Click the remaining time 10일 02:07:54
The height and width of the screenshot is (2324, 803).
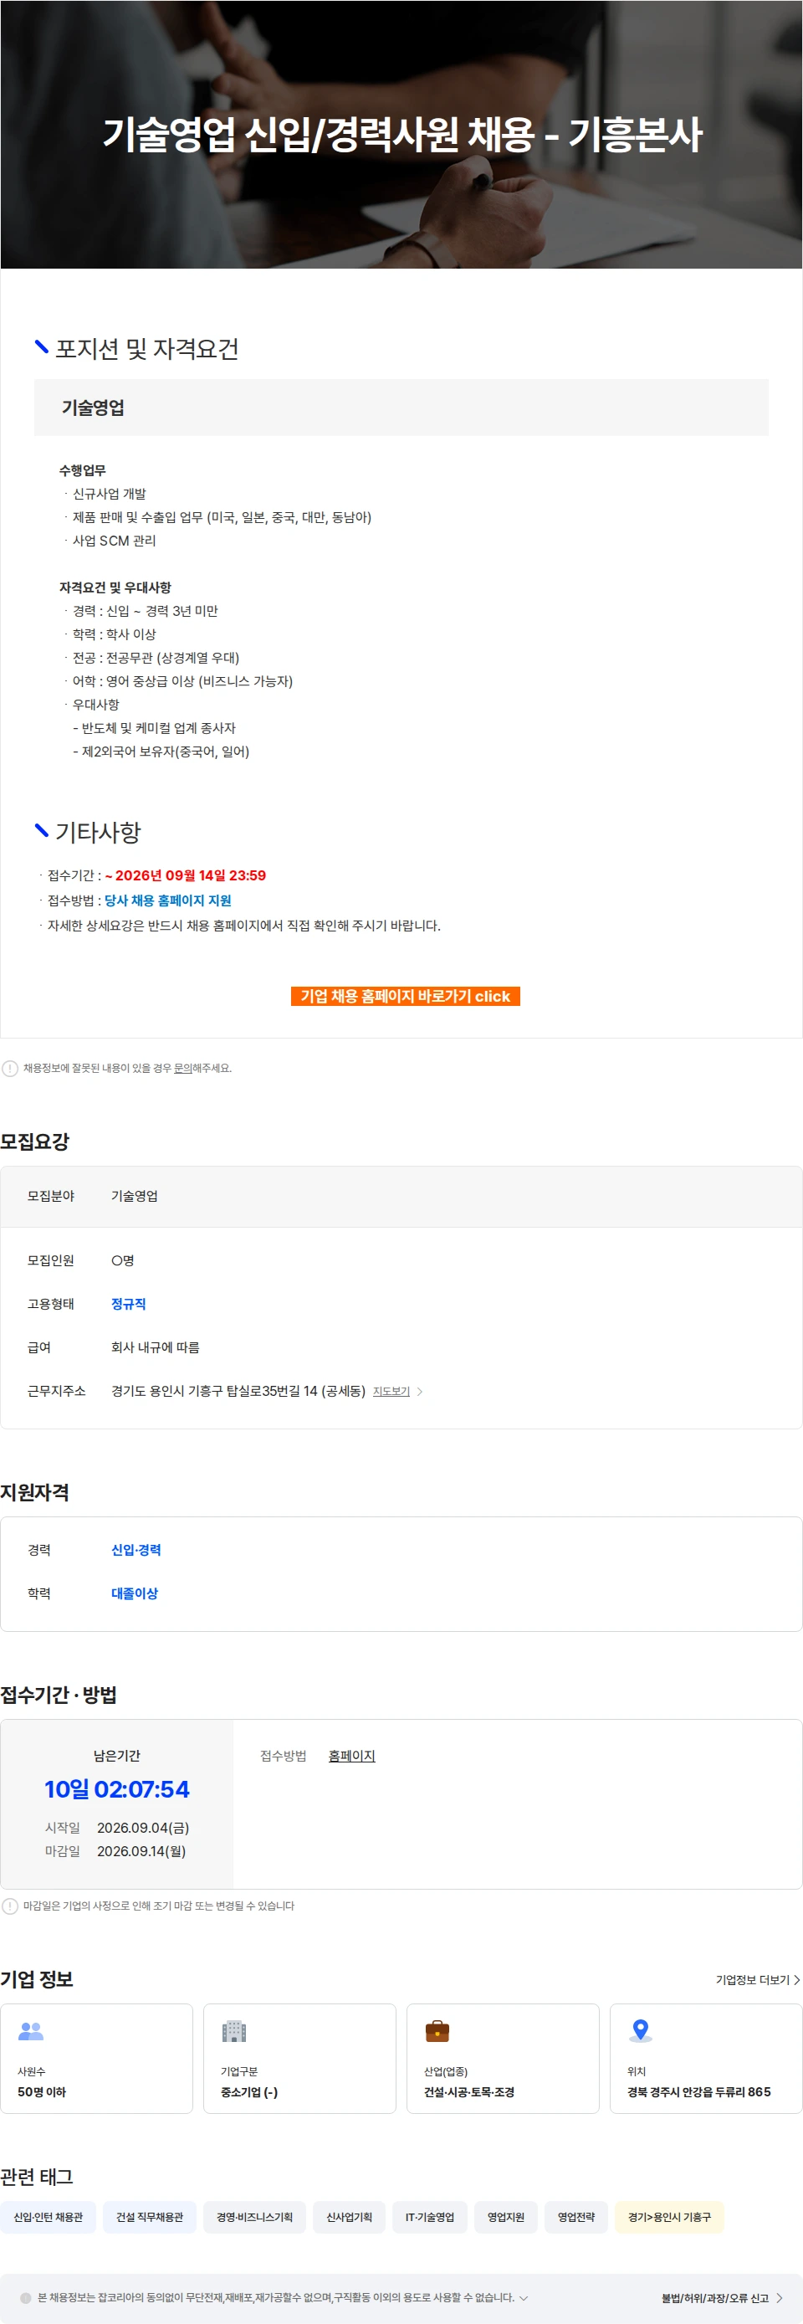tap(117, 1790)
